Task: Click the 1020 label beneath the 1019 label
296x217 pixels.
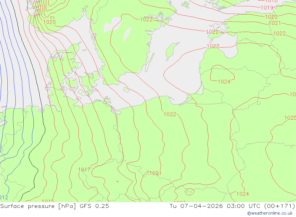Action: click(271, 17)
